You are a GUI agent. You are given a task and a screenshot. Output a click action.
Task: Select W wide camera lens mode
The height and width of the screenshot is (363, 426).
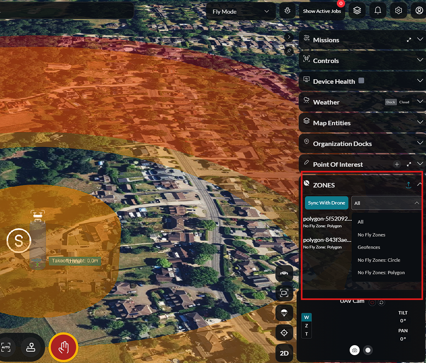[x=307, y=317]
